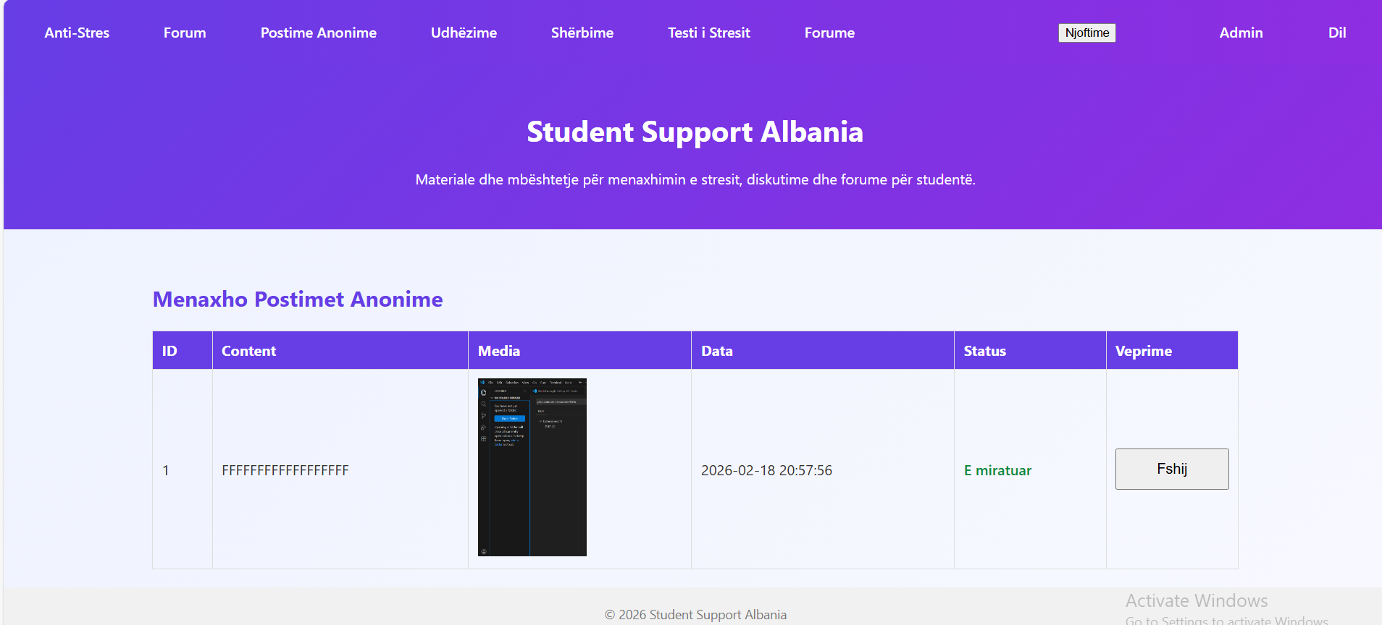The image size is (1382, 625).
Task: Click the Student Support Albania title
Action: (695, 132)
